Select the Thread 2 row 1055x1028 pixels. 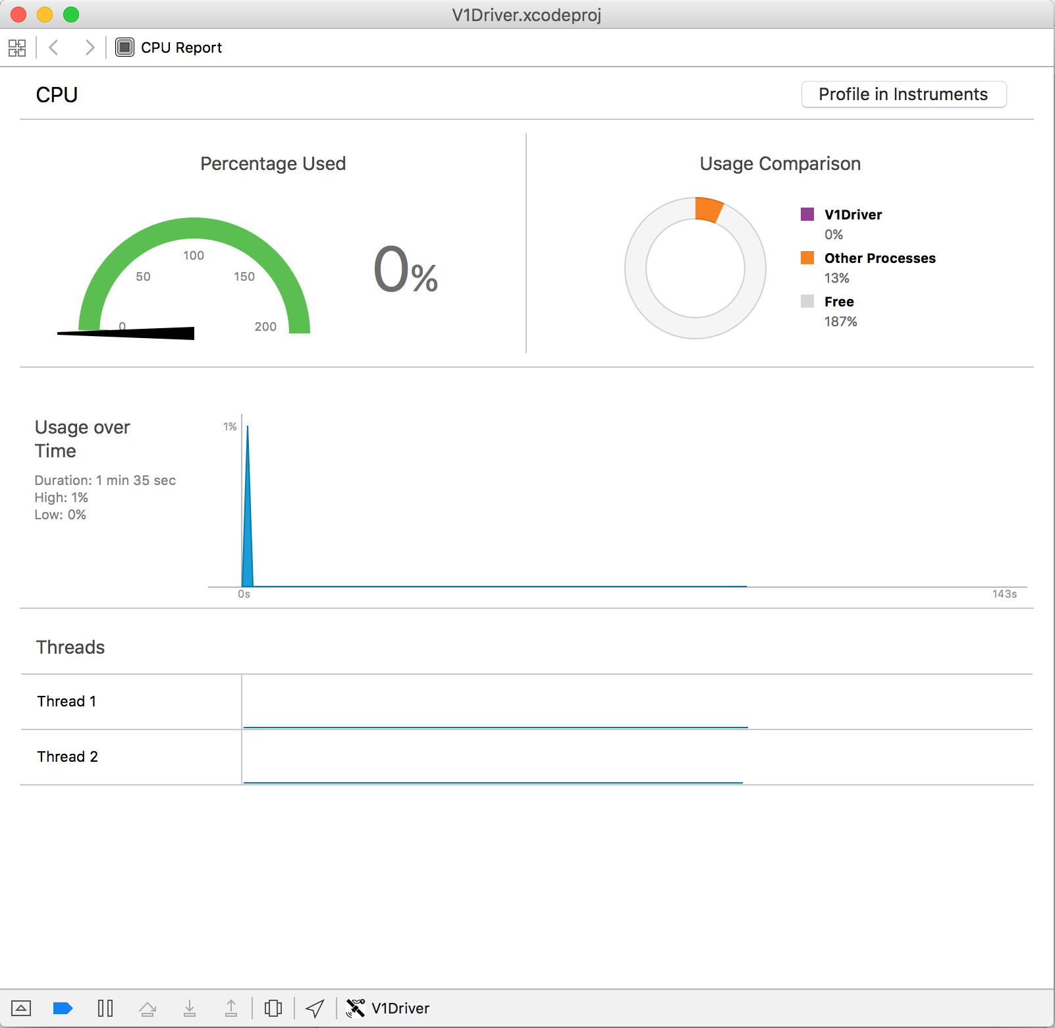point(527,757)
